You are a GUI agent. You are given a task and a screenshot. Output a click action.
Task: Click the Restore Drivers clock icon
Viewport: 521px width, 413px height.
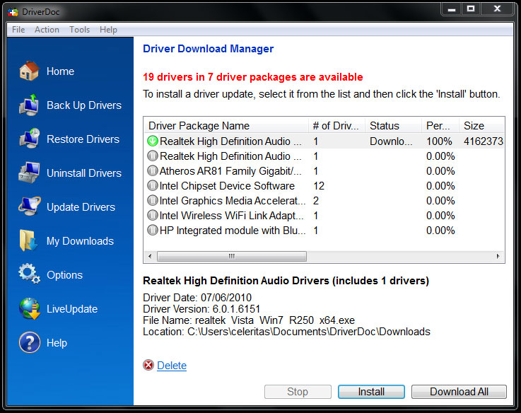(x=29, y=139)
